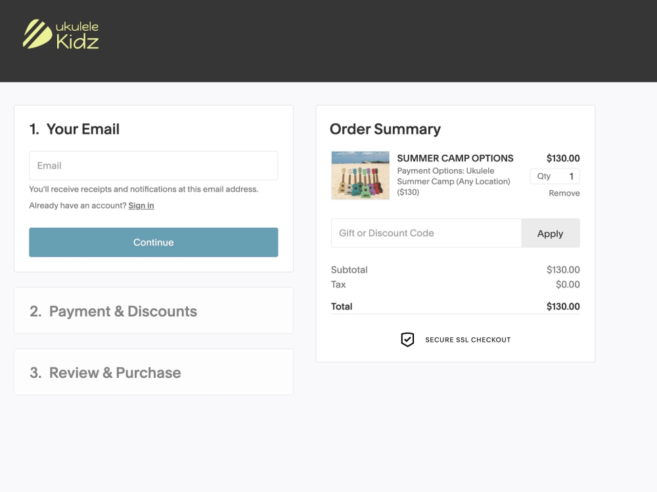Click the Subtotal $130.00 value
This screenshot has height=492, width=657.
[563, 270]
